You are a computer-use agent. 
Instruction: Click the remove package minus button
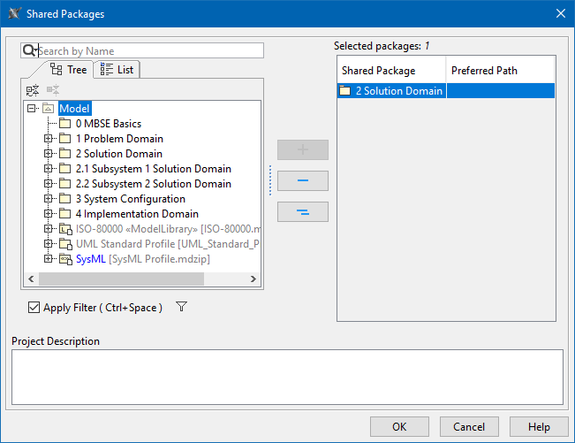point(302,180)
